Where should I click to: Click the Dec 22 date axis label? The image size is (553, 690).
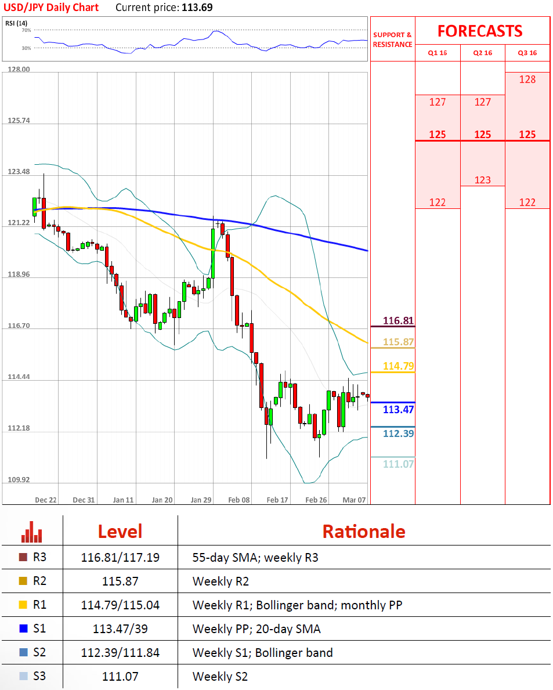coord(46,500)
